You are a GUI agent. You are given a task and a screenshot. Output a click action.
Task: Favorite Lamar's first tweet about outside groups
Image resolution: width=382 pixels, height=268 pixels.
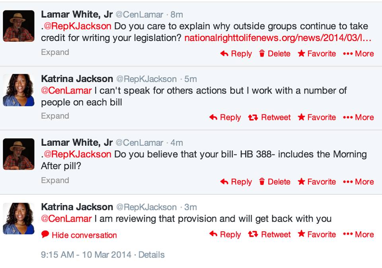coord(317,54)
